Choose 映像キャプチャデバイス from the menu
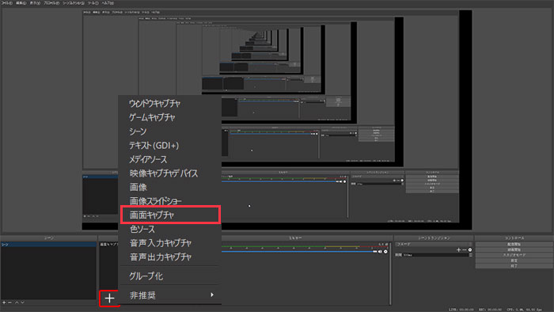554x312 pixels. pos(163,173)
